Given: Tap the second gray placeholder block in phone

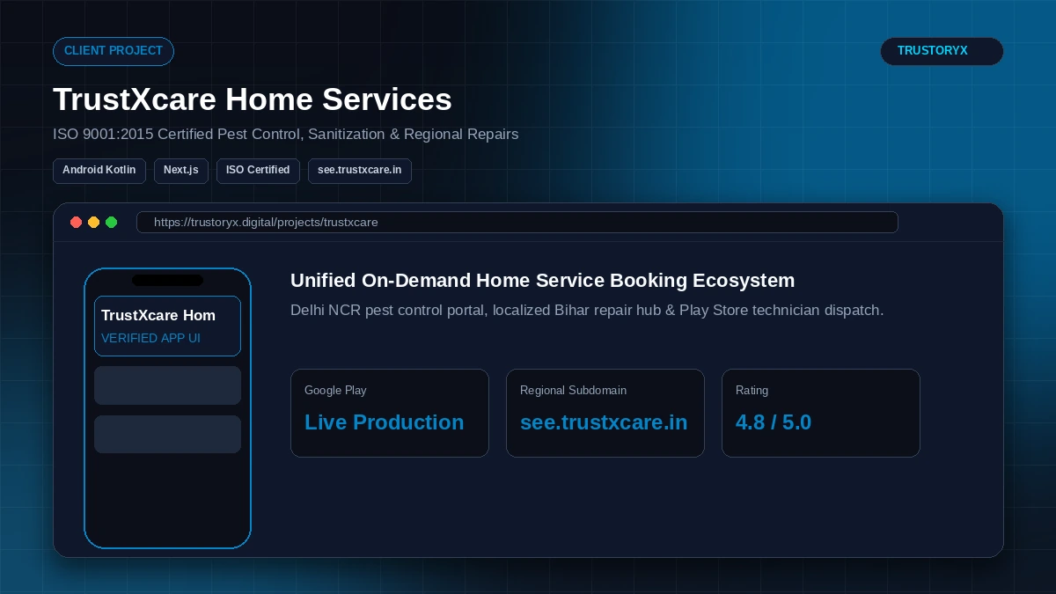Looking at the screenshot, I should pyautogui.click(x=167, y=435).
